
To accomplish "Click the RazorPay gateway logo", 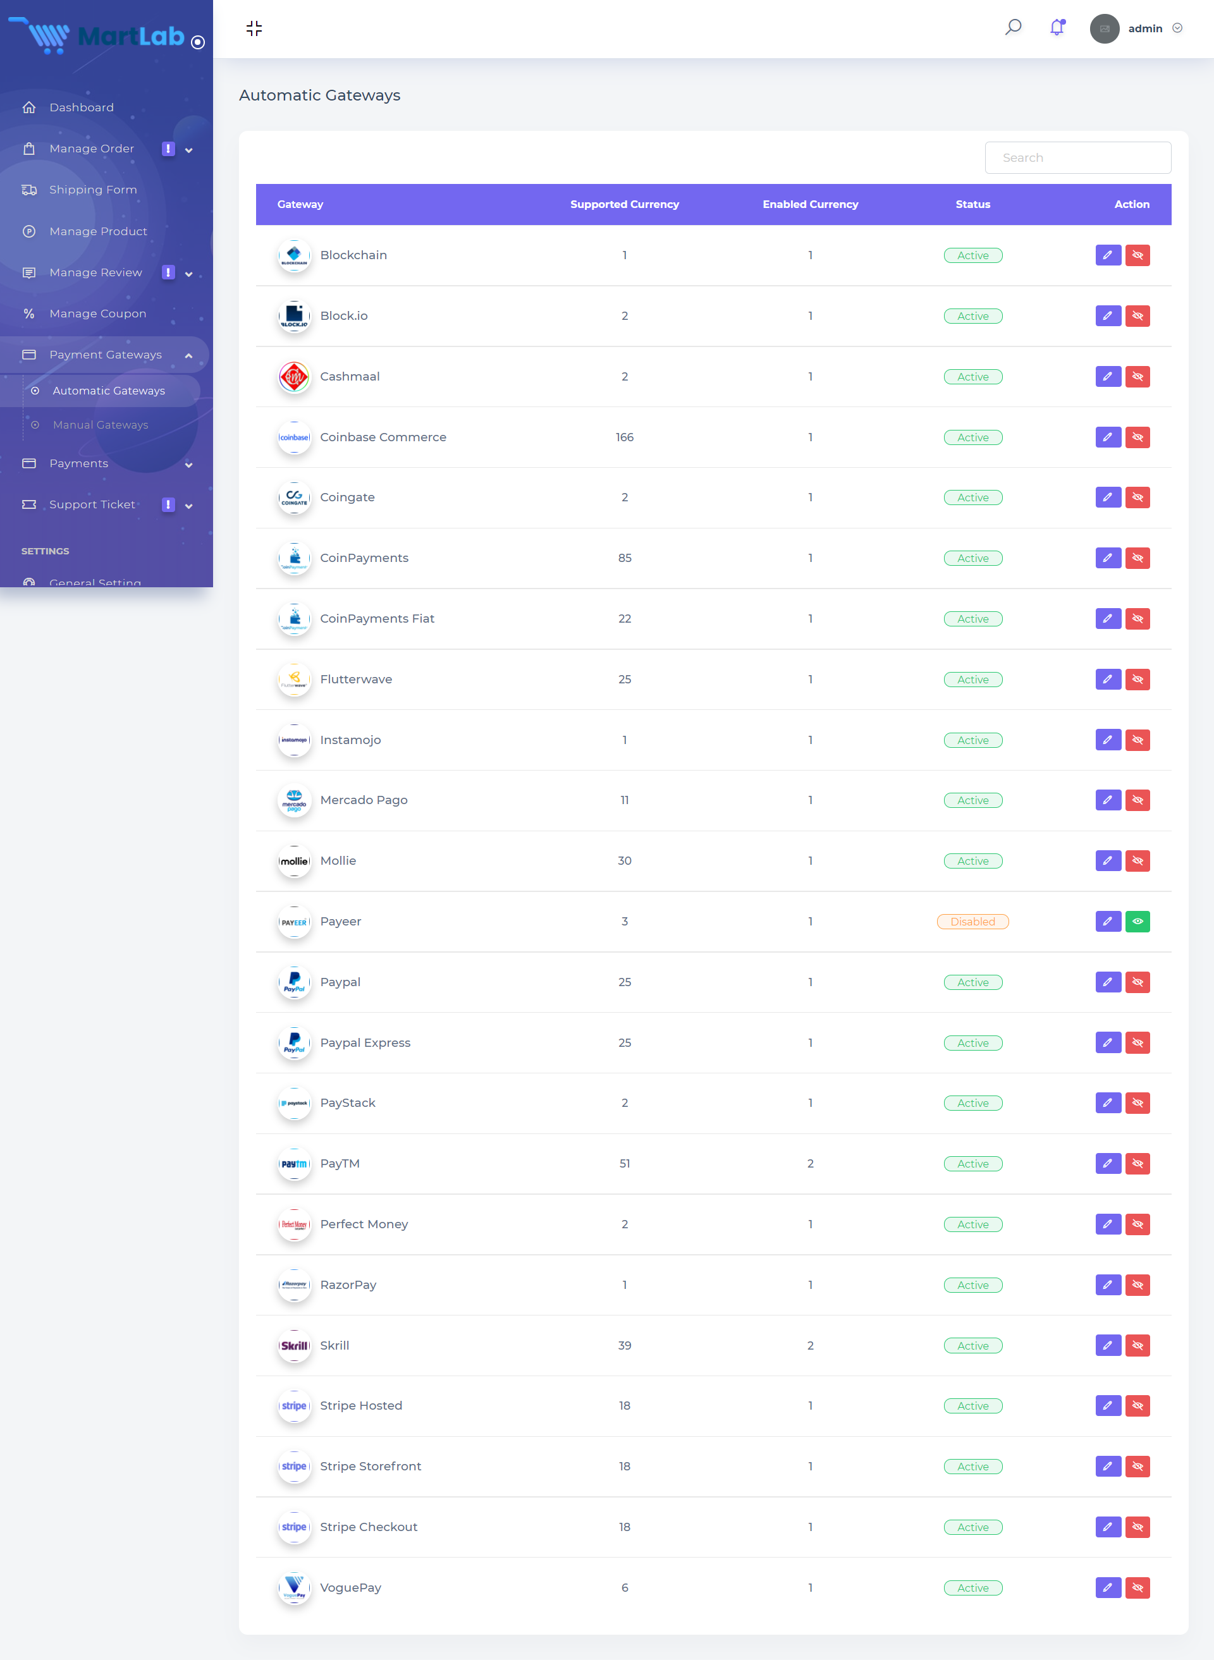I will point(295,1285).
